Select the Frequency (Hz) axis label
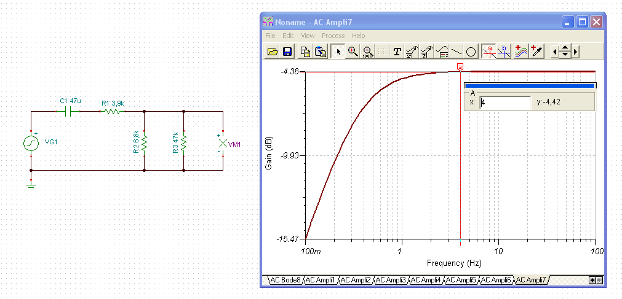622x299 pixels. 454,263
